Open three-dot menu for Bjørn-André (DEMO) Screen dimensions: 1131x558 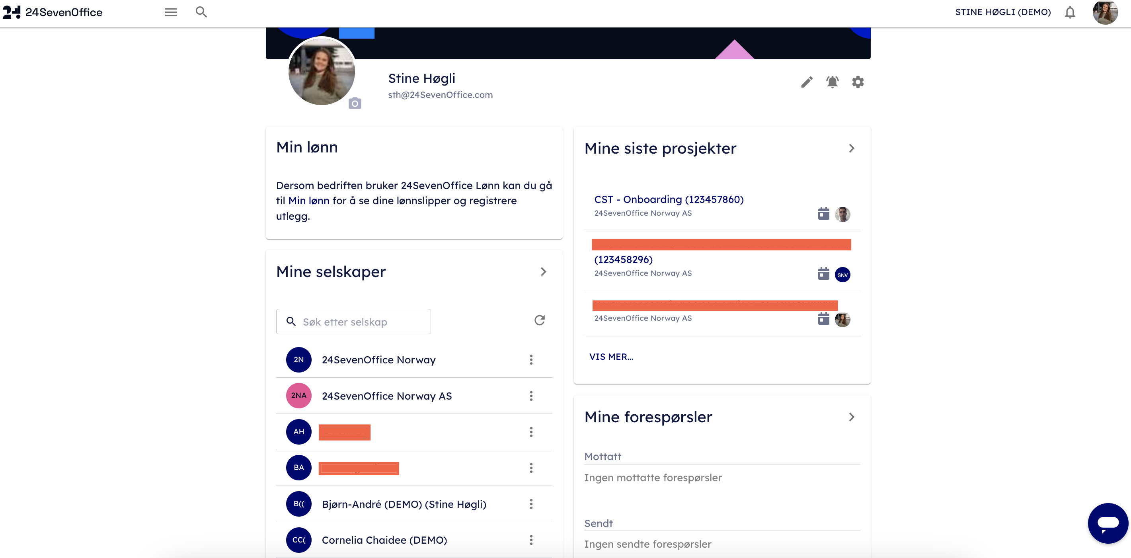point(531,504)
